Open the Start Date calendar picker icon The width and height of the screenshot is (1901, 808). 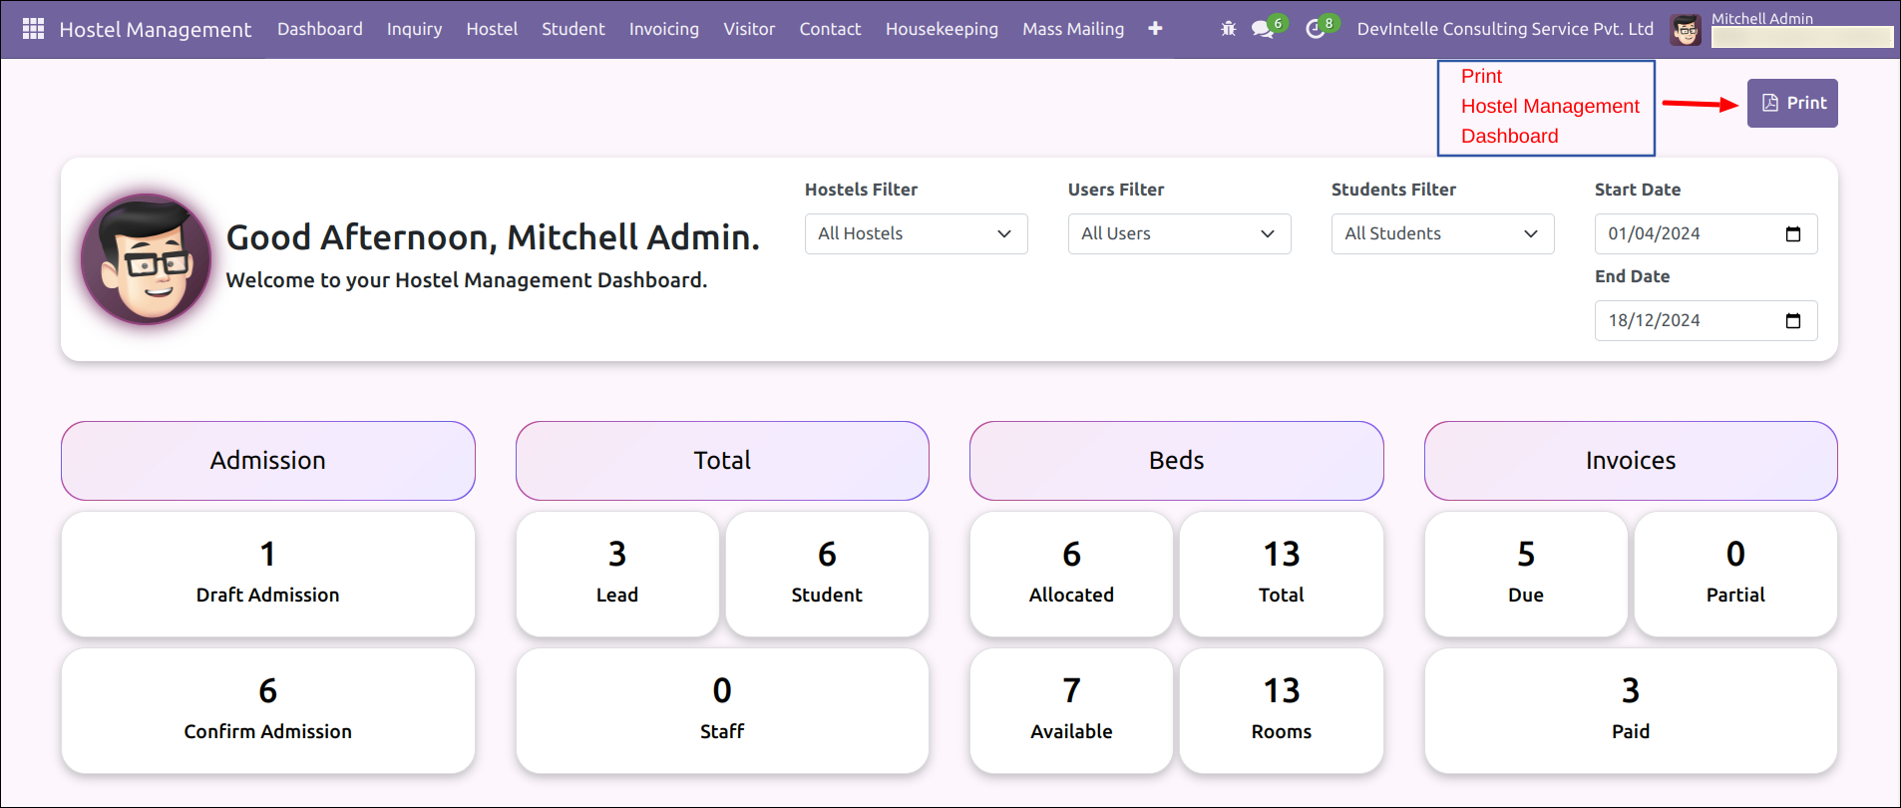pyautogui.click(x=1793, y=234)
